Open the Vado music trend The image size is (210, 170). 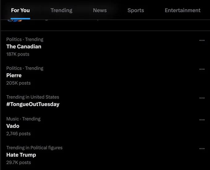click(13, 126)
